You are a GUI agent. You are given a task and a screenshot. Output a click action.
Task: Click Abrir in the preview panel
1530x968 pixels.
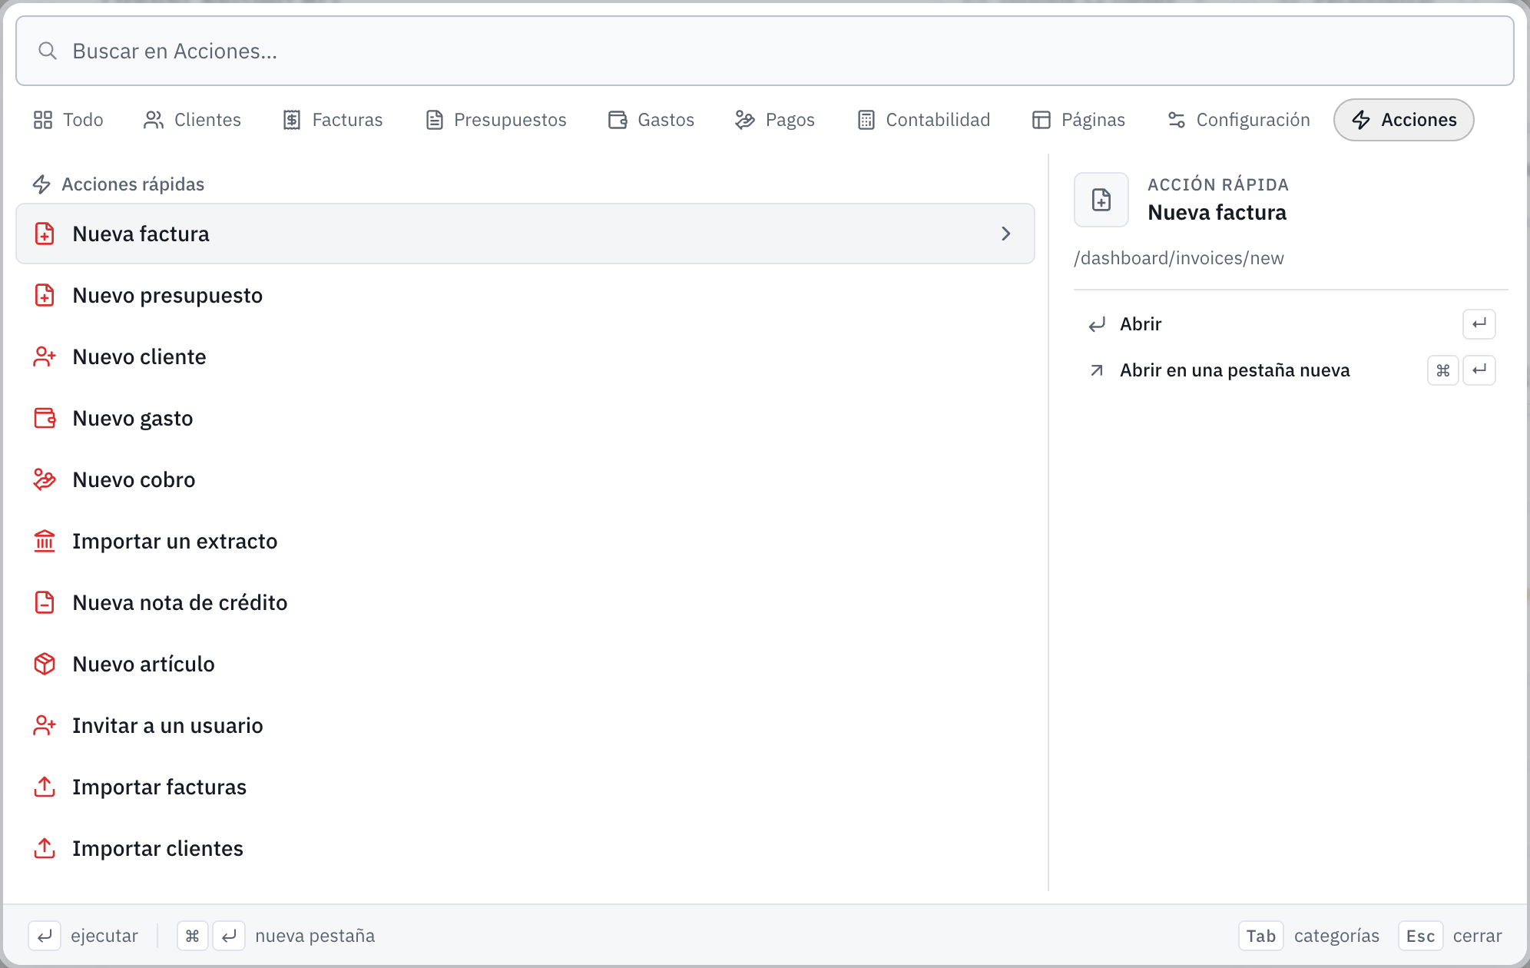pos(1291,324)
